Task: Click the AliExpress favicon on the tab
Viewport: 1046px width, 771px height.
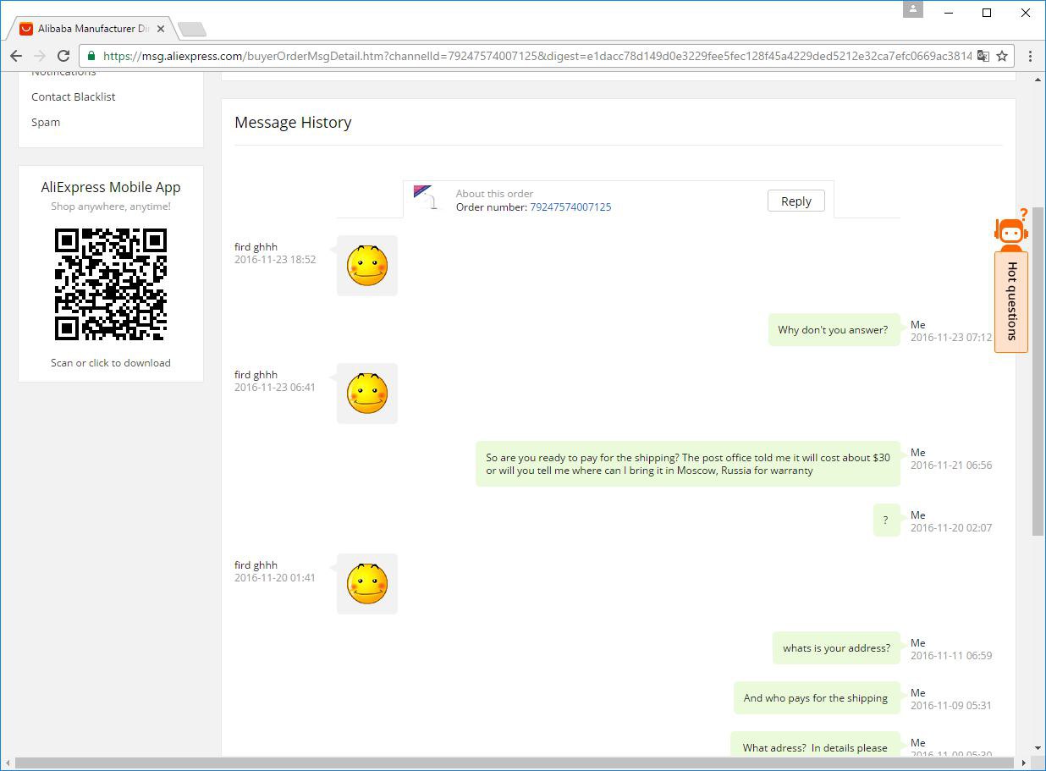Action: click(26, 29)
